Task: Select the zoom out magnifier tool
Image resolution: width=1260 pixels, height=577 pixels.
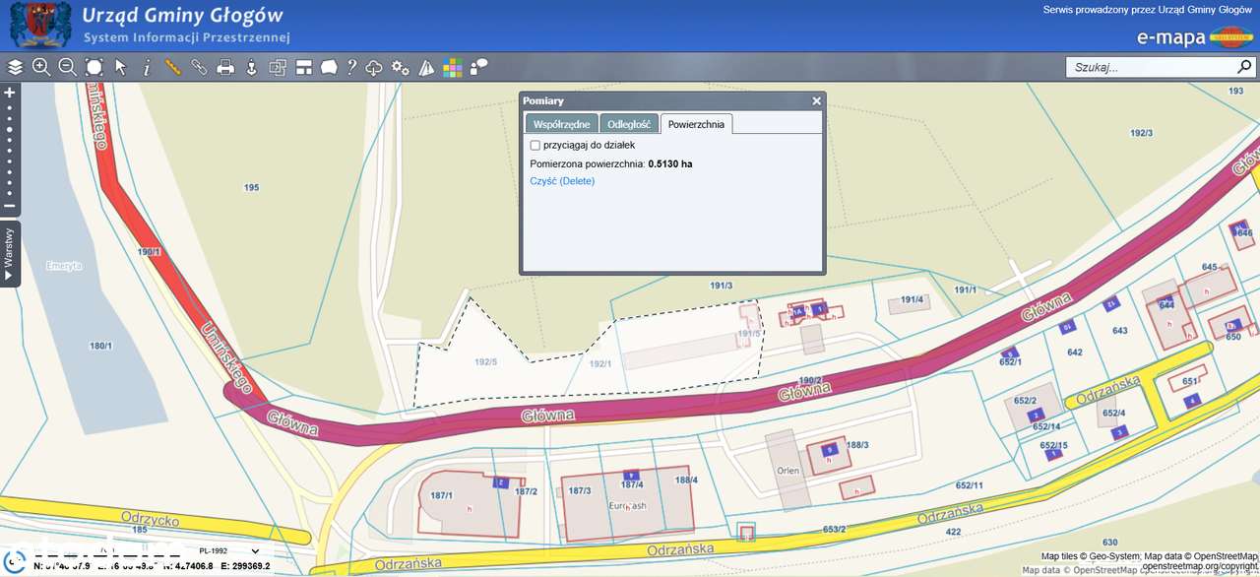Action: (67, 67)
